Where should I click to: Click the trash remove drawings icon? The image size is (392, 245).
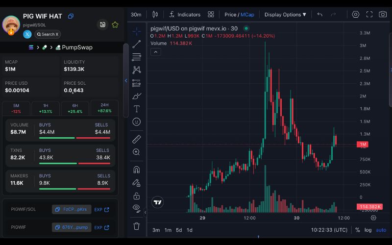point(137,226)
